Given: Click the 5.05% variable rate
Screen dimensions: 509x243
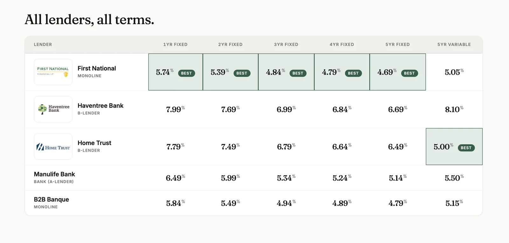Looking at the screenshot, I should tap(454, 72).
